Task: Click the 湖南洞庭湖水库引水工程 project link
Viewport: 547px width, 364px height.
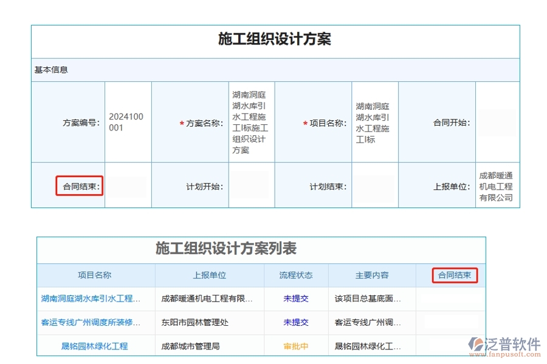Action: 92,299
